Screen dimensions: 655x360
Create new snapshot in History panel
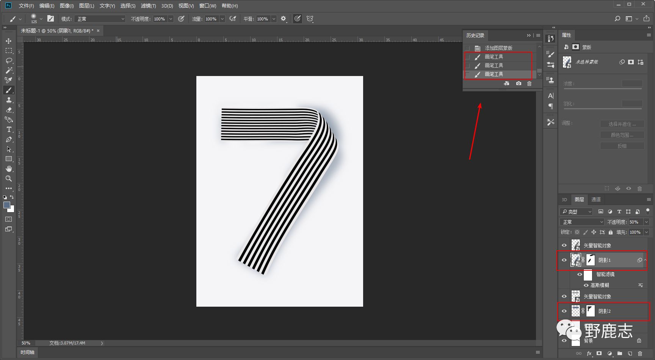tap(518, 84)
